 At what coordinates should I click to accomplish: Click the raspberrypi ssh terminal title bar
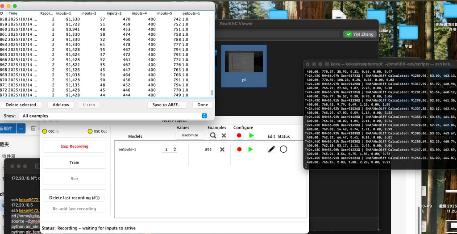click(x=381, y=64)
